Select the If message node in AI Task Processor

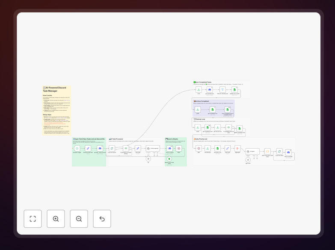126,148
